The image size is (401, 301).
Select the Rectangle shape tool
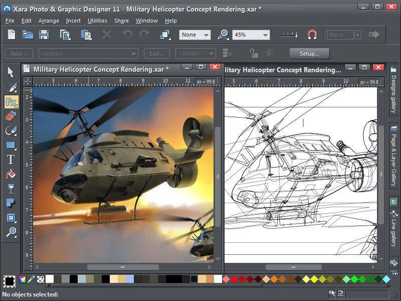11,145
